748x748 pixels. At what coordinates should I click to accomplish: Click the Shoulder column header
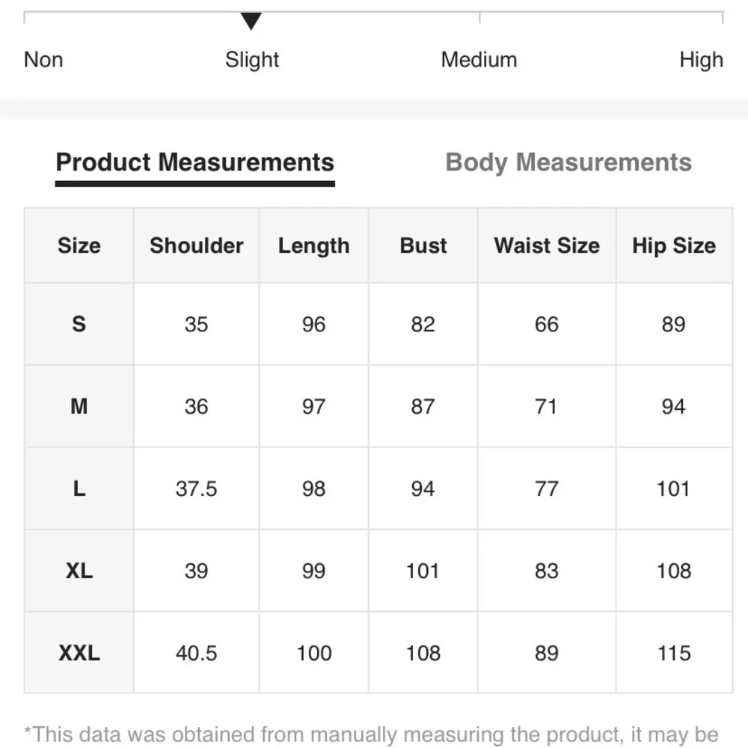click(196, 245)
